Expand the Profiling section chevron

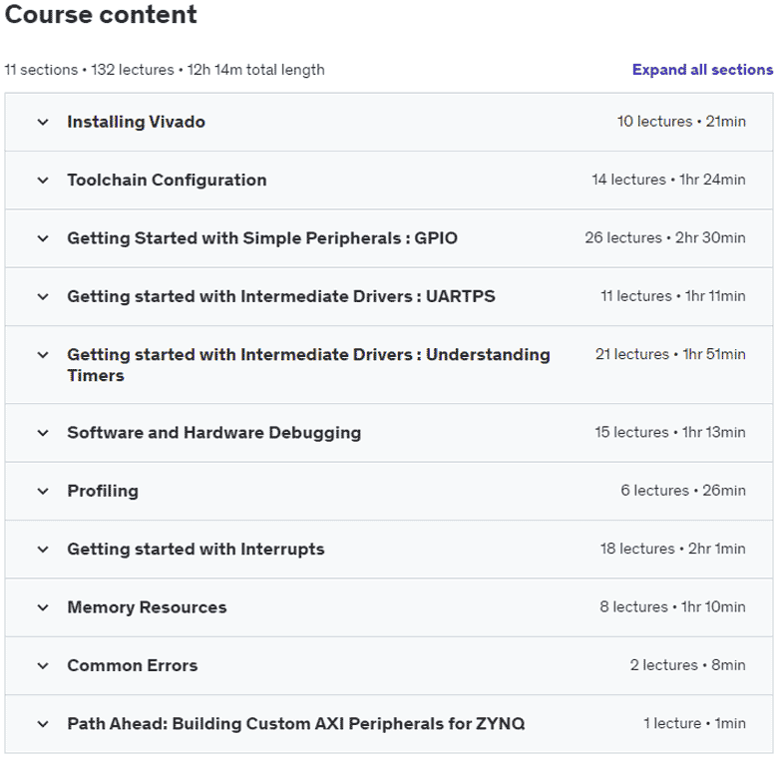43,491
